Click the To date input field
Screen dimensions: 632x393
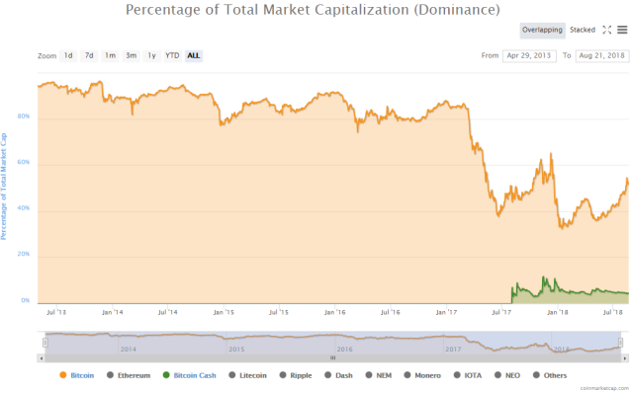click(601, 56)
